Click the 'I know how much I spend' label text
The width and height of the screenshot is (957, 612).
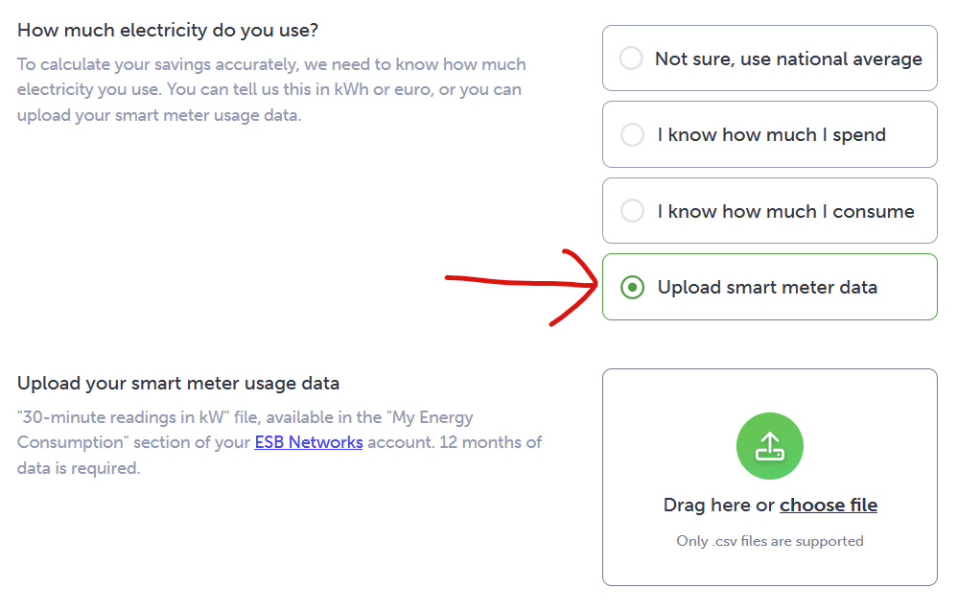[x=772, y=135]
